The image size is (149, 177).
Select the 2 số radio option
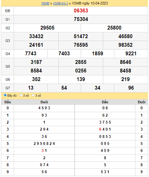coord(21,95)
